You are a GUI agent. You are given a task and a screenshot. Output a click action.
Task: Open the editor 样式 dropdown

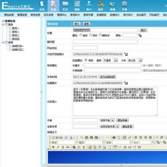tap(68, 143)
